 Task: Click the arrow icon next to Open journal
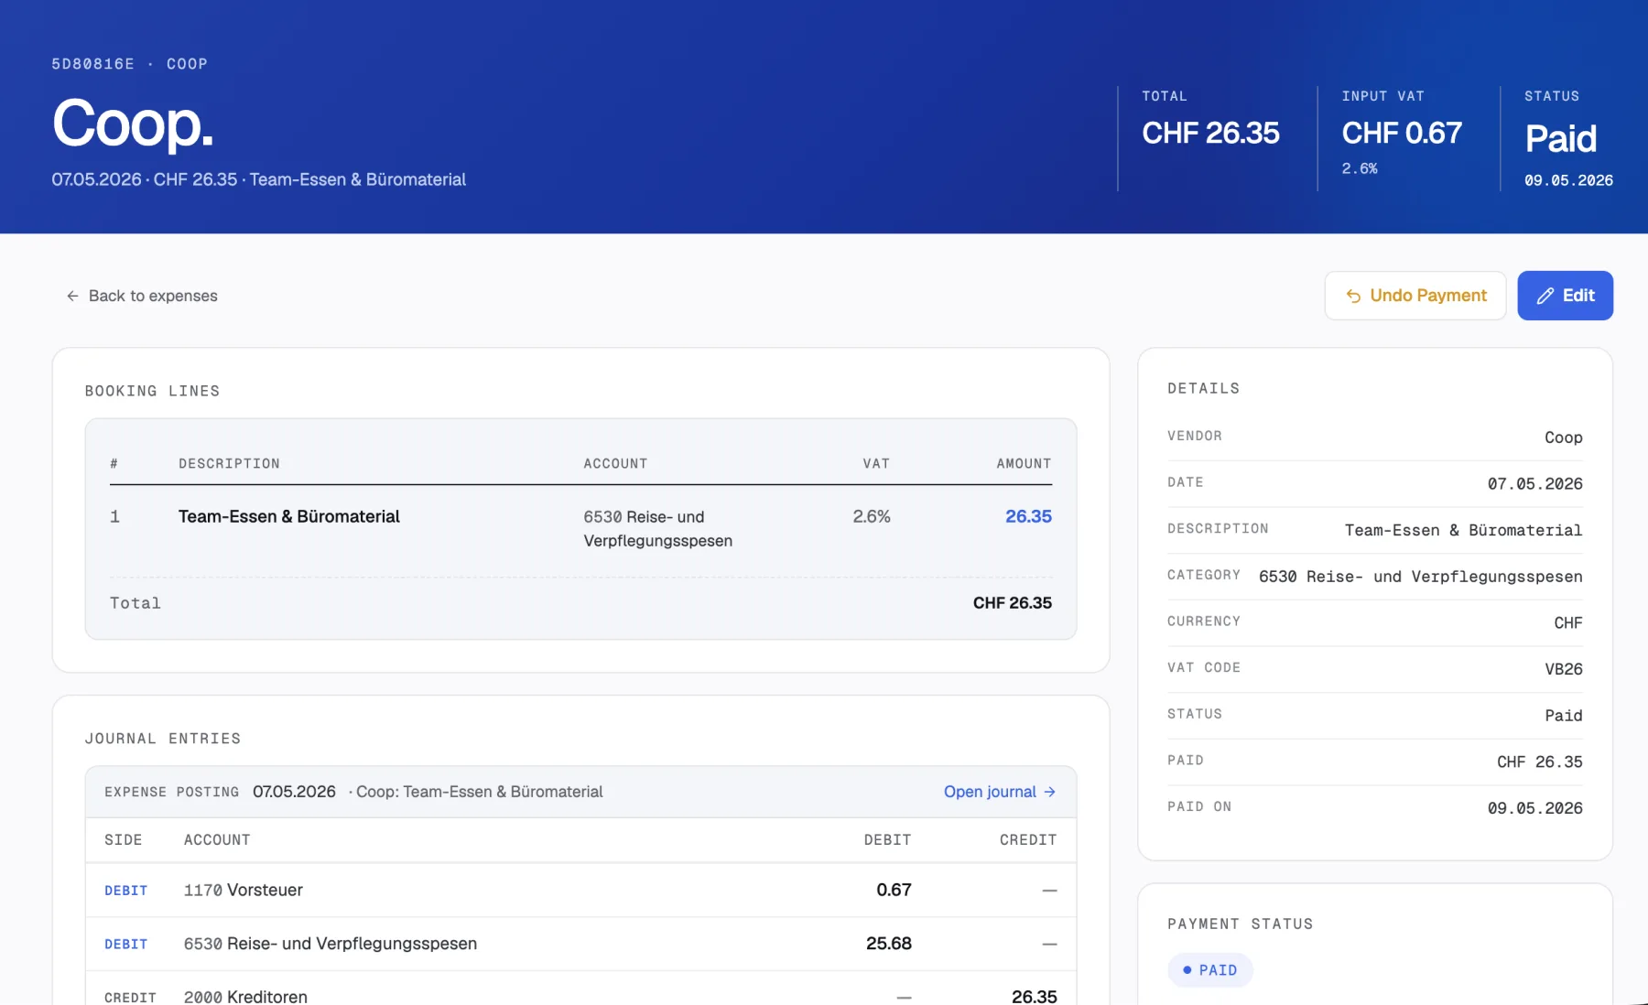click(x=1049, y=792)
